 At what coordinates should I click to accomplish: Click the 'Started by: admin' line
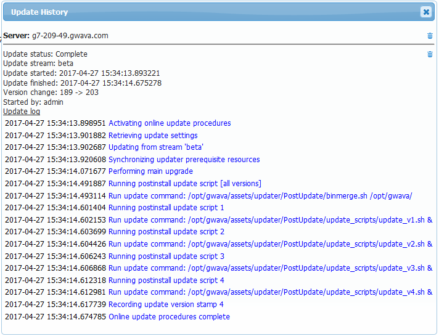coord(33,102)
